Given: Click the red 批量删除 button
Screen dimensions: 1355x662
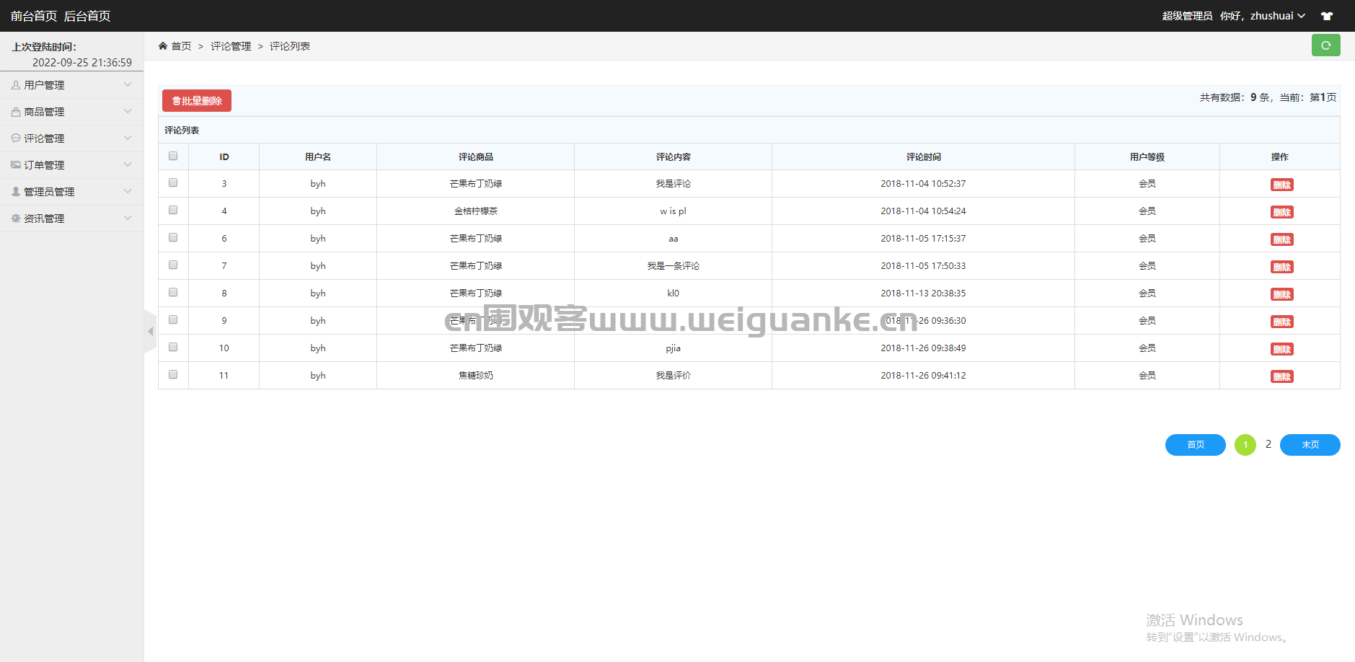Looking at the screenshot, I should pyautogui.click(x=197, y=101).
